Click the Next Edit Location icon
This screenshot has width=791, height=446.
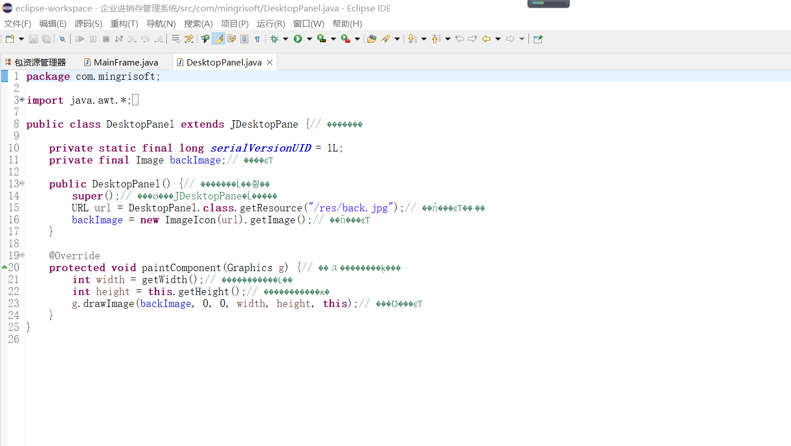(x=472, y=39)
